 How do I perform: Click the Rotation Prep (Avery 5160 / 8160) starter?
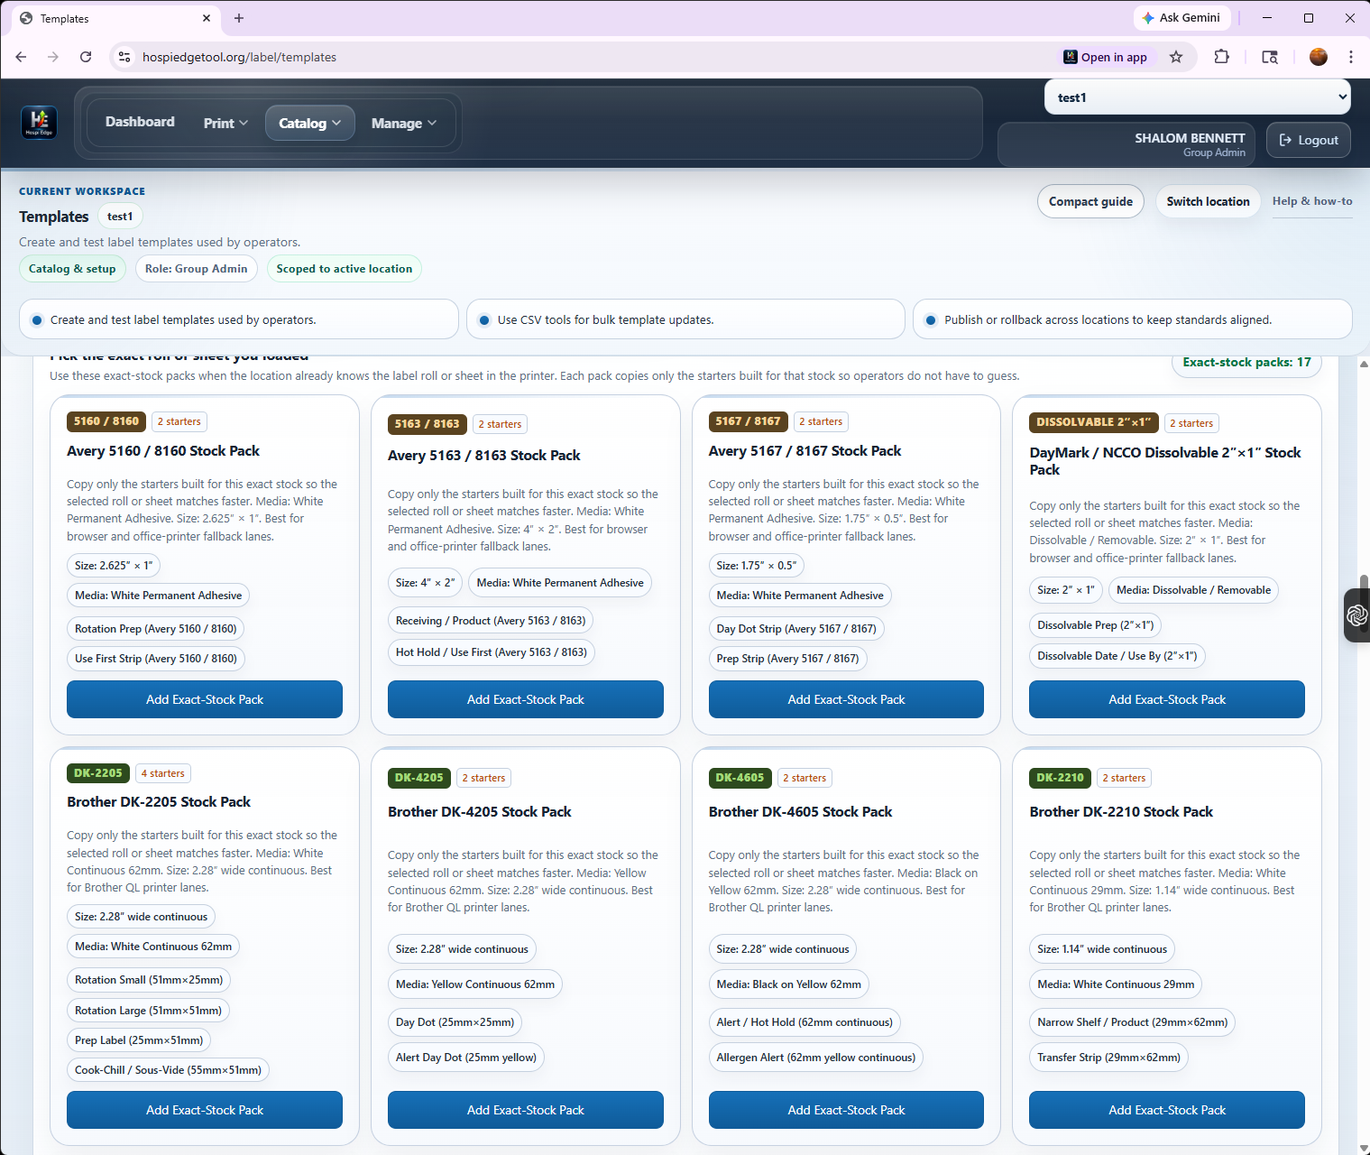tap(156, 629)
